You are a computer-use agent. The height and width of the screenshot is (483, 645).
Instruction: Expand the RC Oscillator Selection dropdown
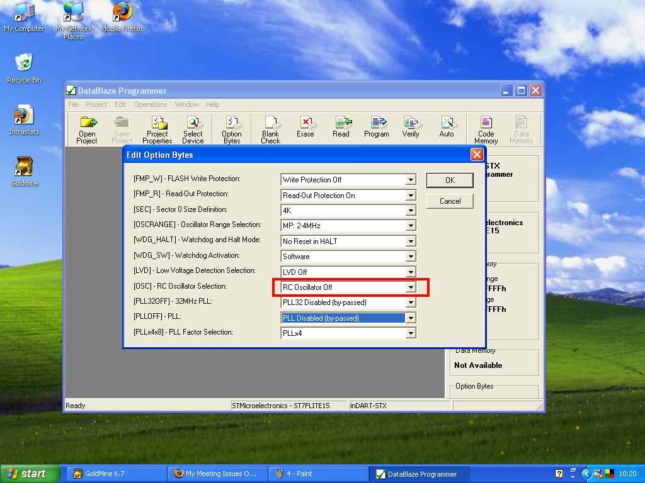point(411,287)
